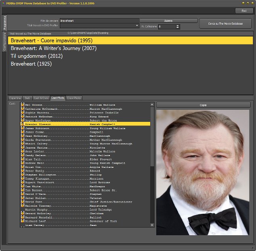Click photo icon beside Gerda Stevenson
Viewport: 256px width, 251px height.
[x=23, y=140]
